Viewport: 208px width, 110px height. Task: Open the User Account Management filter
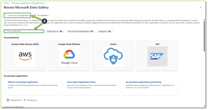pos(80,31)
